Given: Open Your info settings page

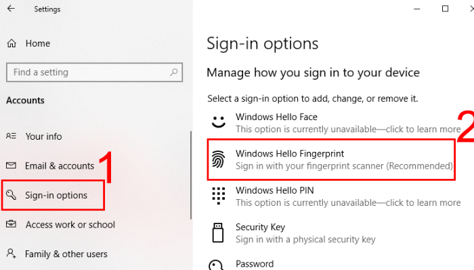Looking at the screenshot, I should (43, 136).
